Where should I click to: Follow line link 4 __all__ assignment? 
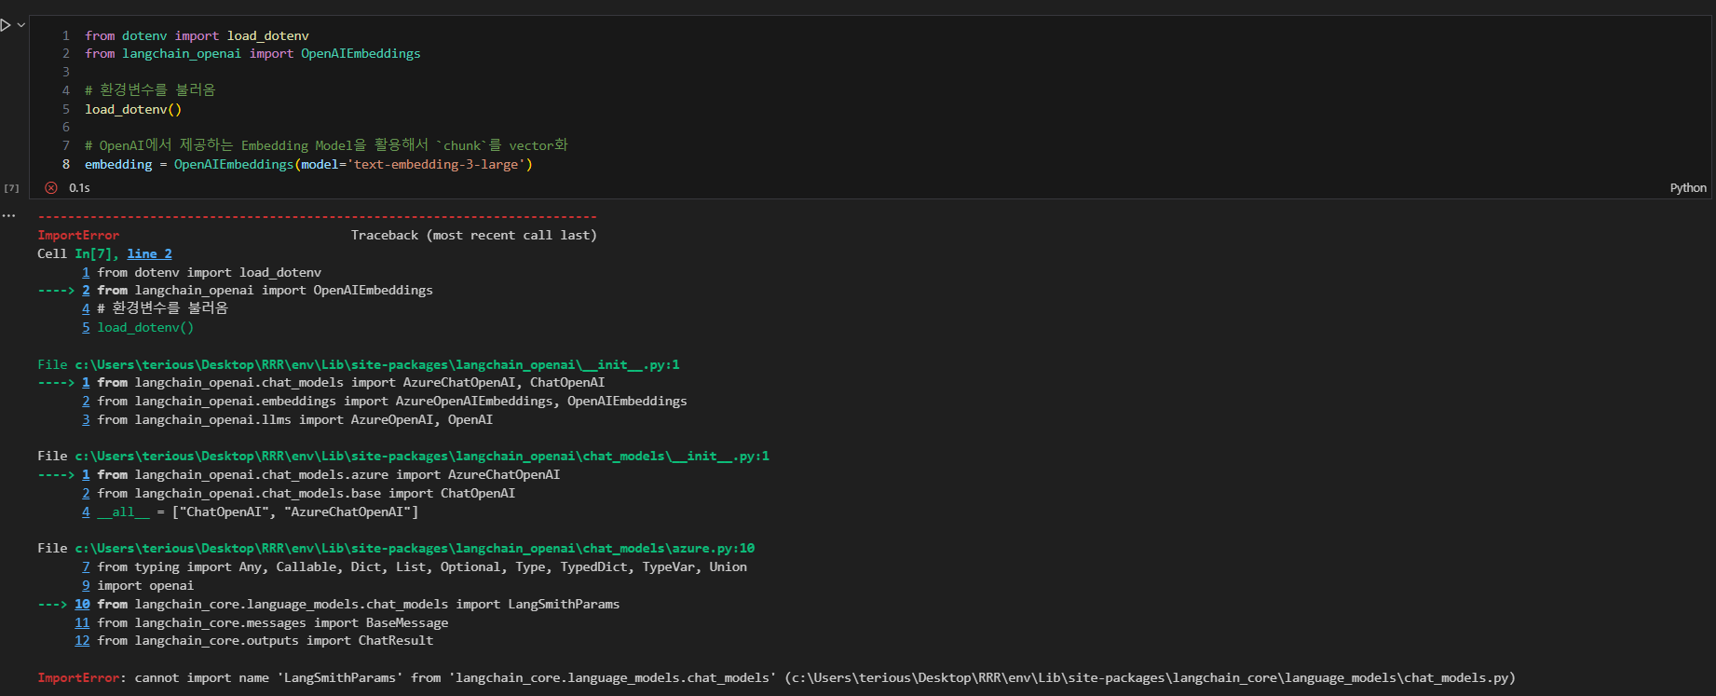tap(86, 512)
